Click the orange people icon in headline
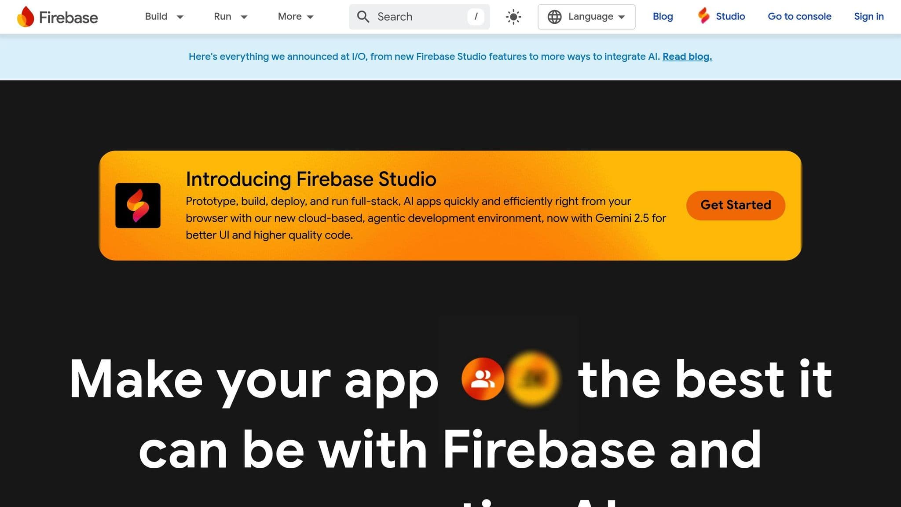The height and width of the screenshot is (507, 901). pyautogui.click(x=483, y=379)
